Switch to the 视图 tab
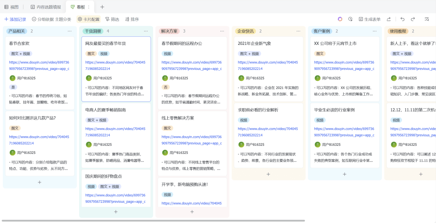The image size is (436, 223). point(11,7)
